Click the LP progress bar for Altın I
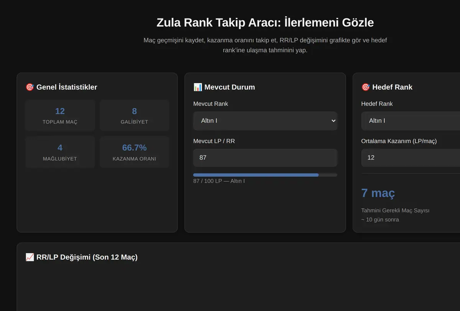Viewport: 460px width, 311px height. [x=265, y=175]
